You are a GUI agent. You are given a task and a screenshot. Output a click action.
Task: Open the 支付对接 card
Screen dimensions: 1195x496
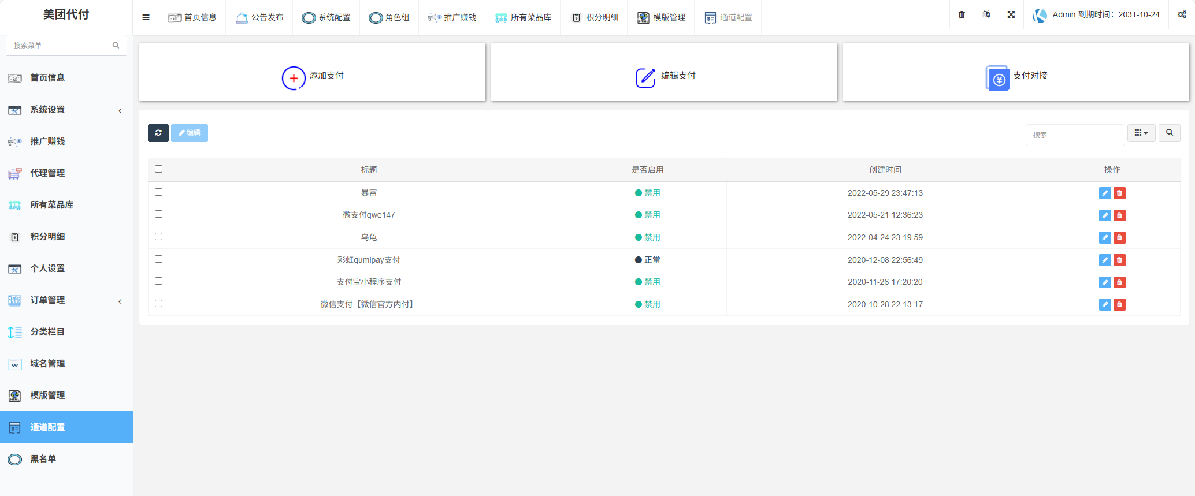(1016, 76)
